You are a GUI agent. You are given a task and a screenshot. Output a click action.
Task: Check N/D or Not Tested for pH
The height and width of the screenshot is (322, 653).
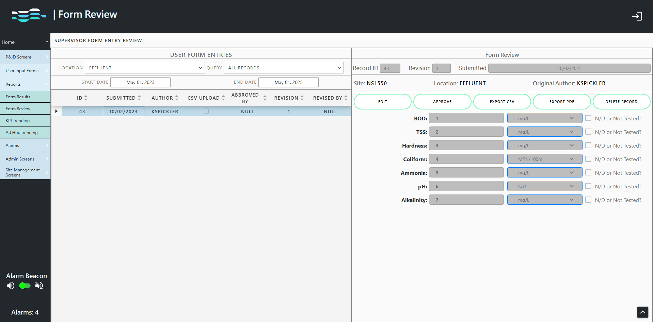click(588, 186)
